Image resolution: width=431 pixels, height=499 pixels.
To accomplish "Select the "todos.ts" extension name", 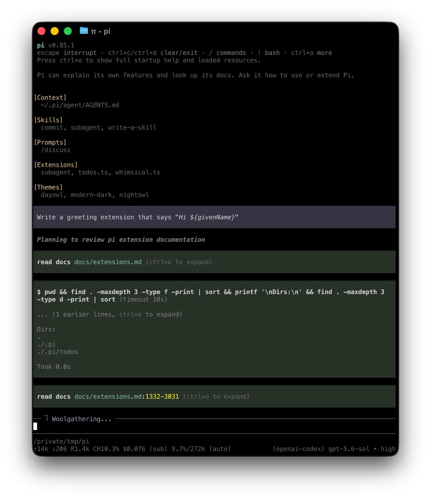I will [x=93, y=172].
